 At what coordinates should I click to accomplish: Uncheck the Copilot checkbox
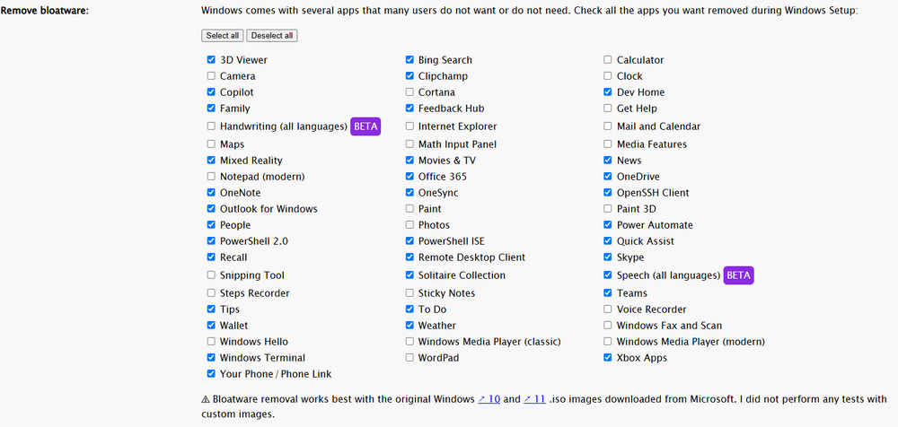[211, 91]
